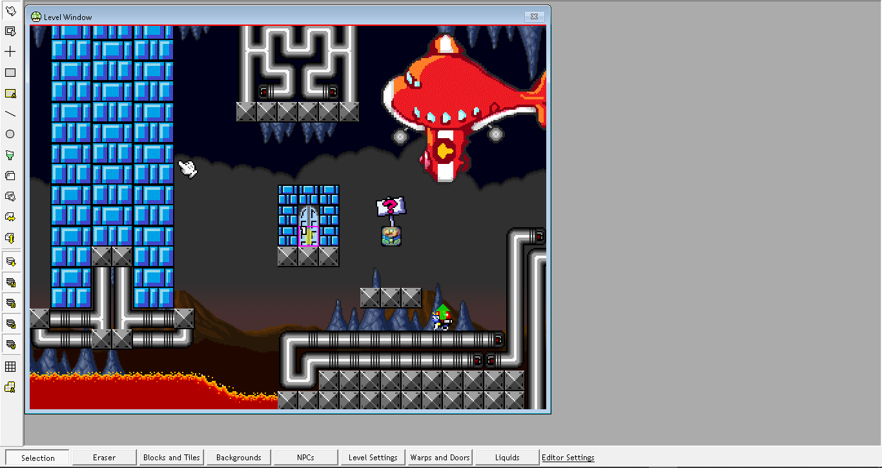
Task: Open the Level Settings tab
Action: 373,458
